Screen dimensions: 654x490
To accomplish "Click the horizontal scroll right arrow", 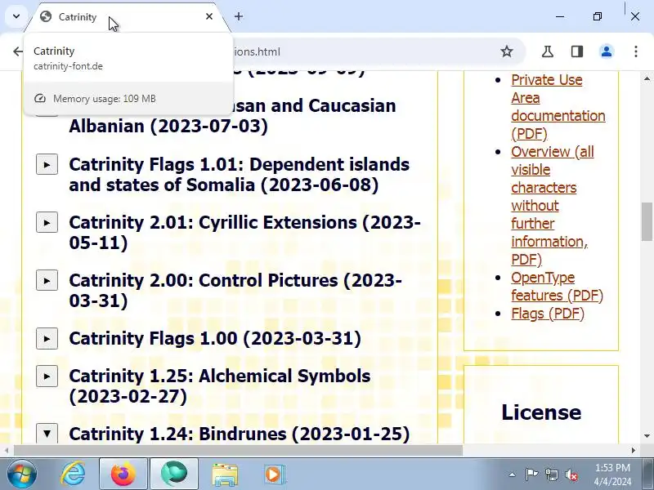I will point(634,451).
